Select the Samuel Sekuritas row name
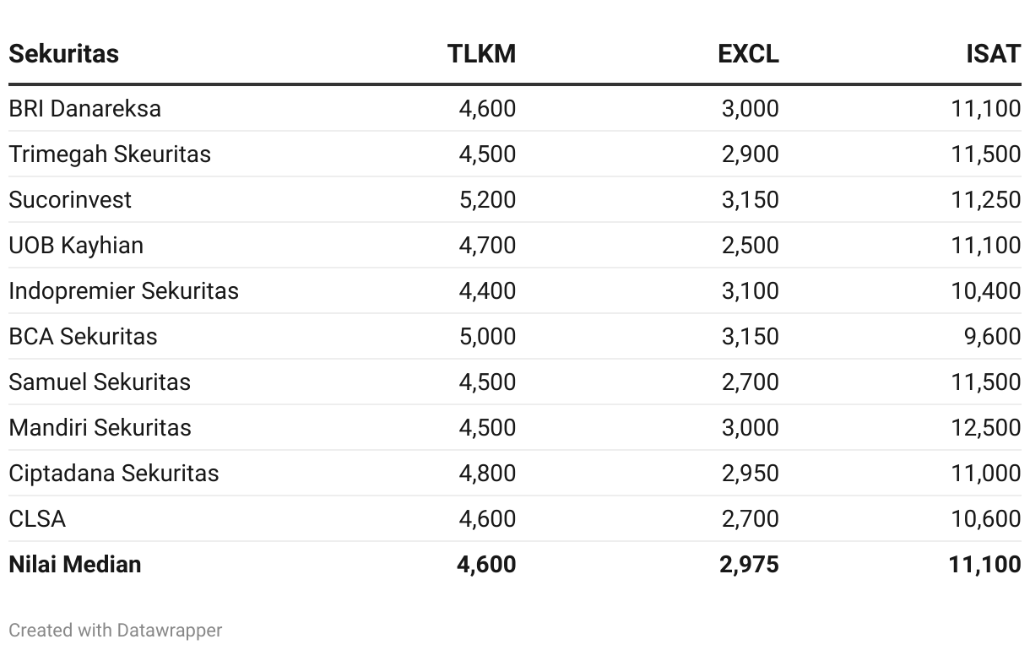Screen dimensions: 1030x650 coord(100,382)
